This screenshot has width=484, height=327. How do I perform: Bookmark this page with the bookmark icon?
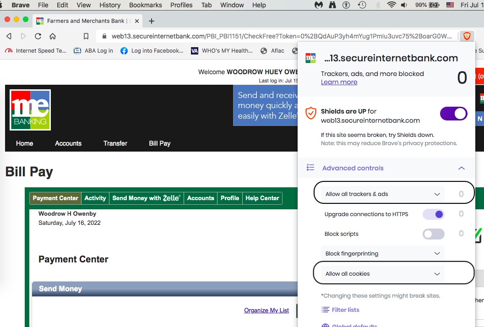pyautogui.click(x=86, y=36)
